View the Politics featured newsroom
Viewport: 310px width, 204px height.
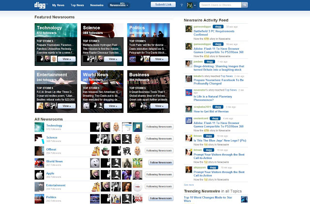pyautogui.click(x=159, y=59)
